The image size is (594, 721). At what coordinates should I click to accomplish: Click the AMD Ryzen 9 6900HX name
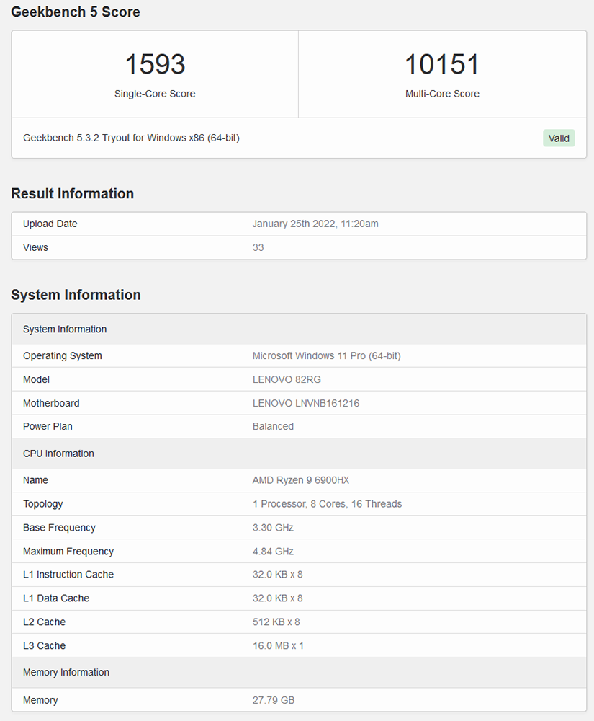[300, 480]
